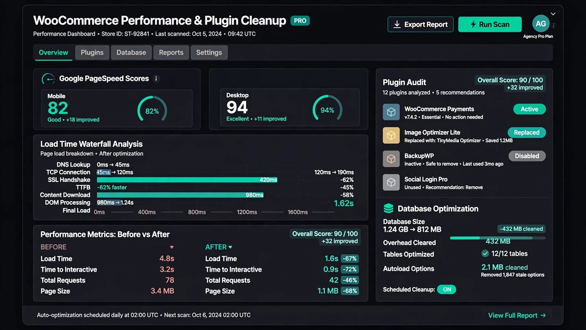Viewport: 586px width, 330px height.
Task: Expand the chevron above Agency Pro Plan
Action: tap(553, 14)
